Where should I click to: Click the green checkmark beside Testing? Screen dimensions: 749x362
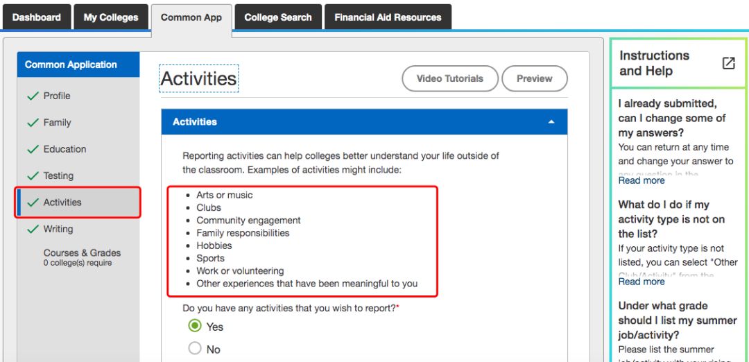point(33,175)
